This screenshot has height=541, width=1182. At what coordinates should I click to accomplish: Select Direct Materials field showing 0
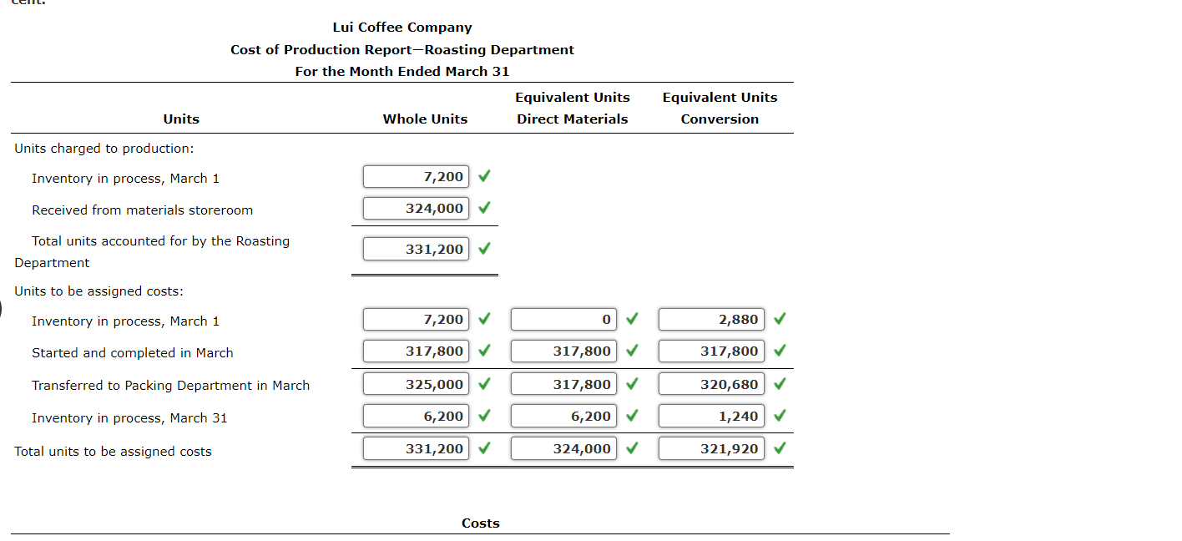tap(563, 319)
